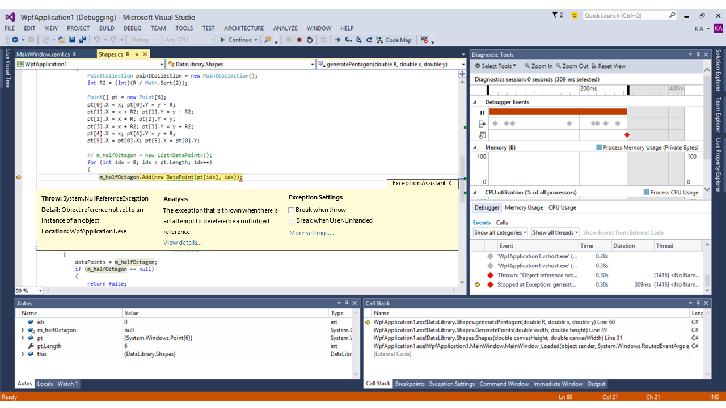Screen dimensions: 726x408
Task: Select the GeneratePoints Line 39 call stack row
Action: tap(529, 330)
